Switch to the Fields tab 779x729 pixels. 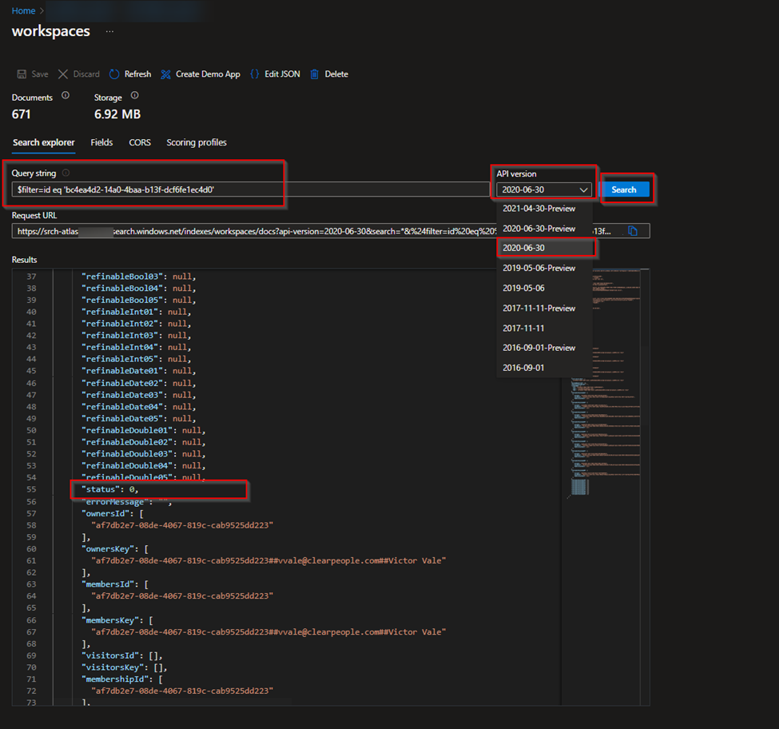point(101,142)
